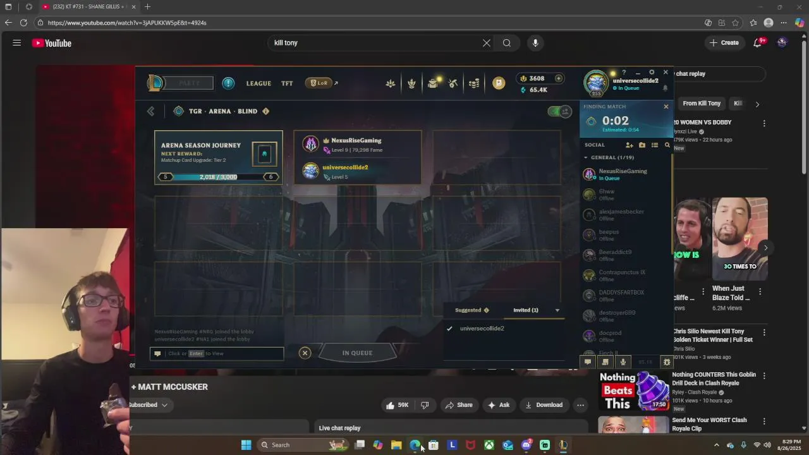Click the info diamond beside TGR Arena Blind
Viewport: 809px width, 455px height.
point(265,111)
